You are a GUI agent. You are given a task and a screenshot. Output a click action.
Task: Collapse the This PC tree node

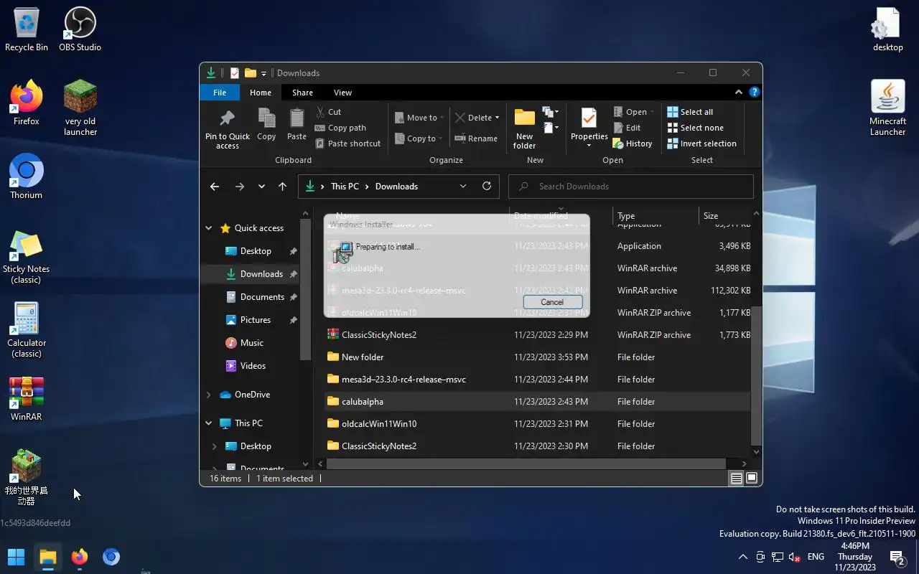[x=209, y=423]
